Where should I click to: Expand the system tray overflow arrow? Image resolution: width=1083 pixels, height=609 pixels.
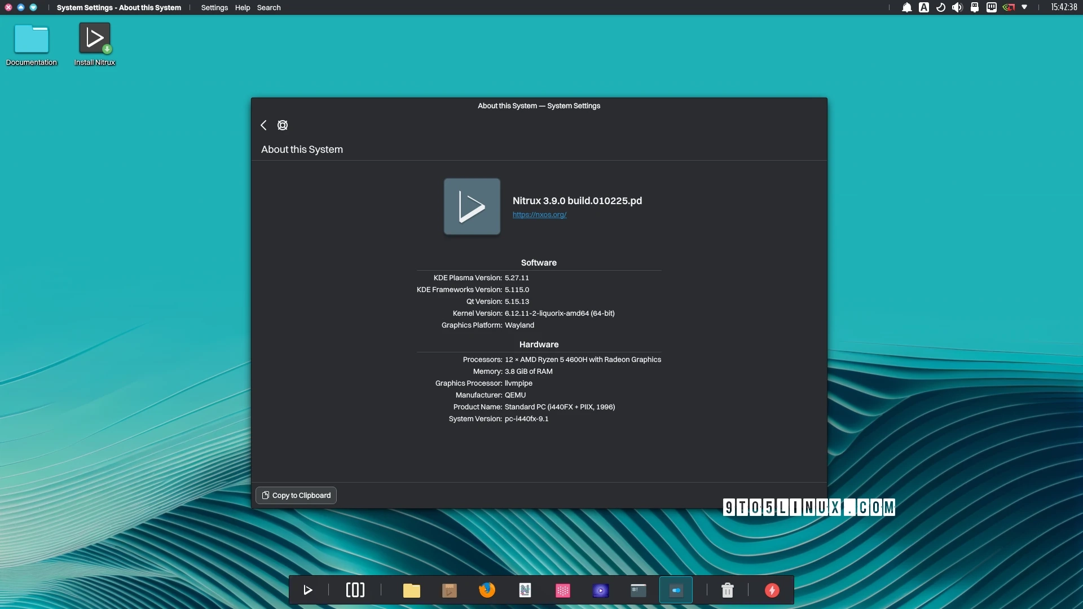click(1024, 7)
